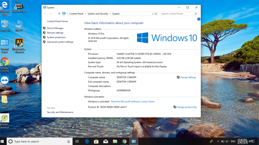The image size is (259, 145).
Task: Read the Microsoft Software License Terms
Action: 133,101
